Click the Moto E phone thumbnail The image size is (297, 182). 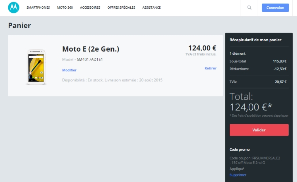coord(36,67)
